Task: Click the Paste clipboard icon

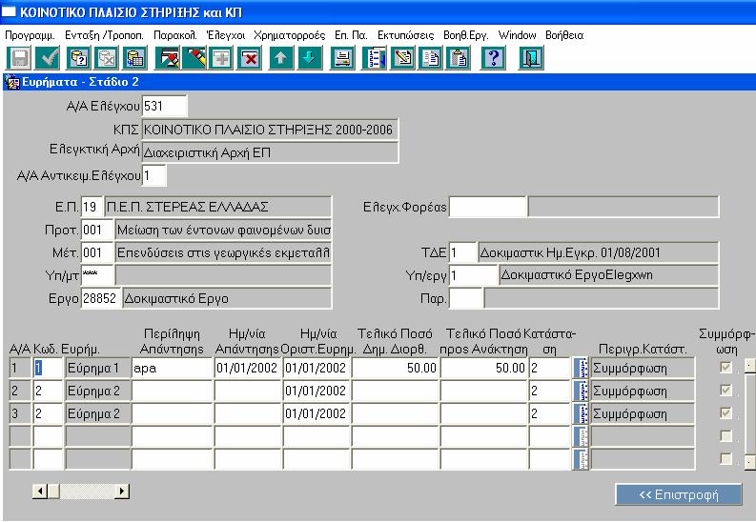Action: [458, 58]
